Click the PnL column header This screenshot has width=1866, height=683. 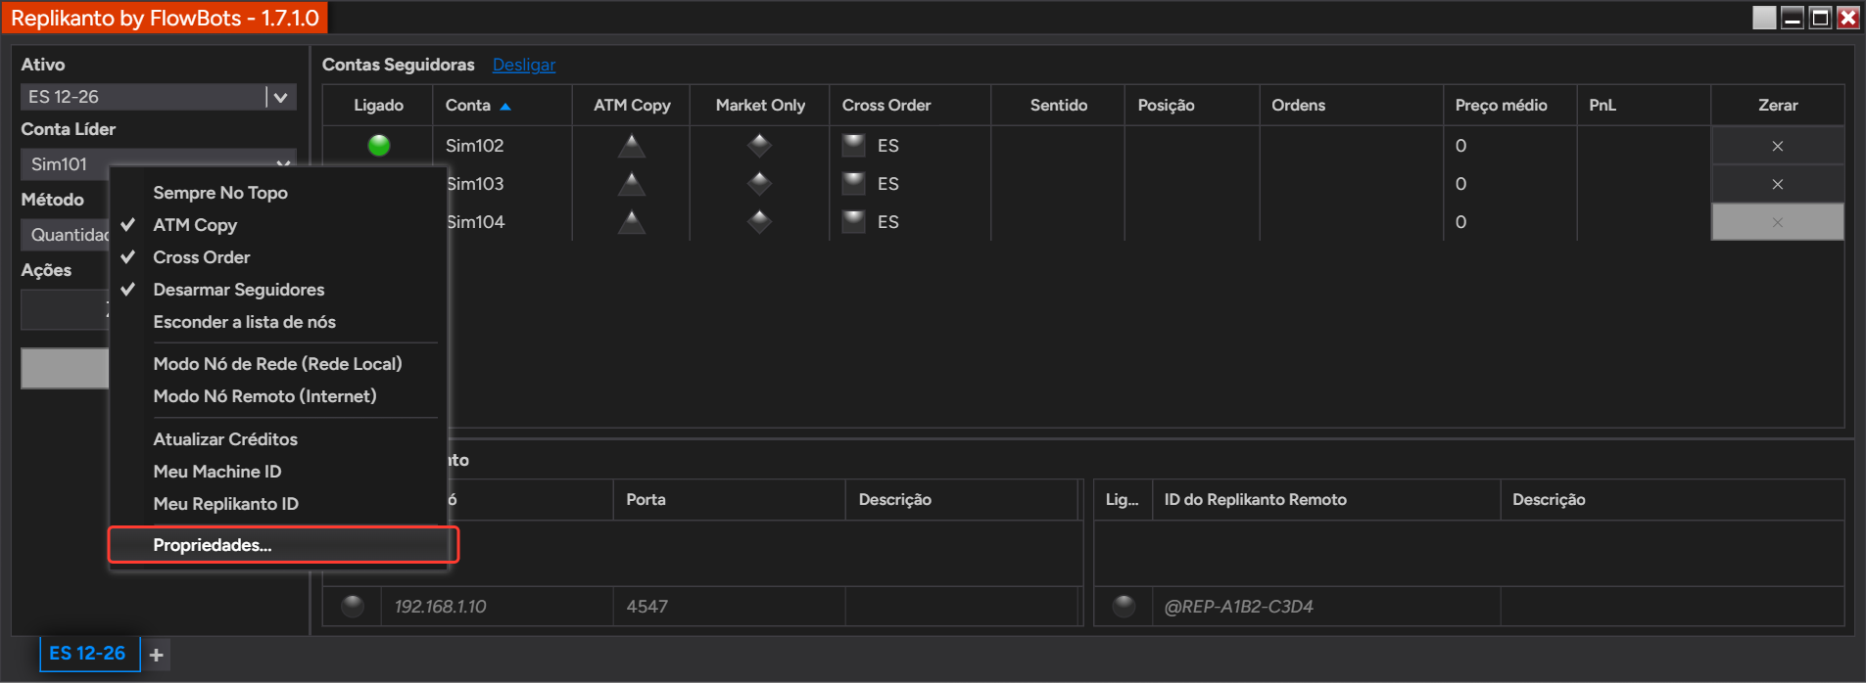pos(1644,106)
